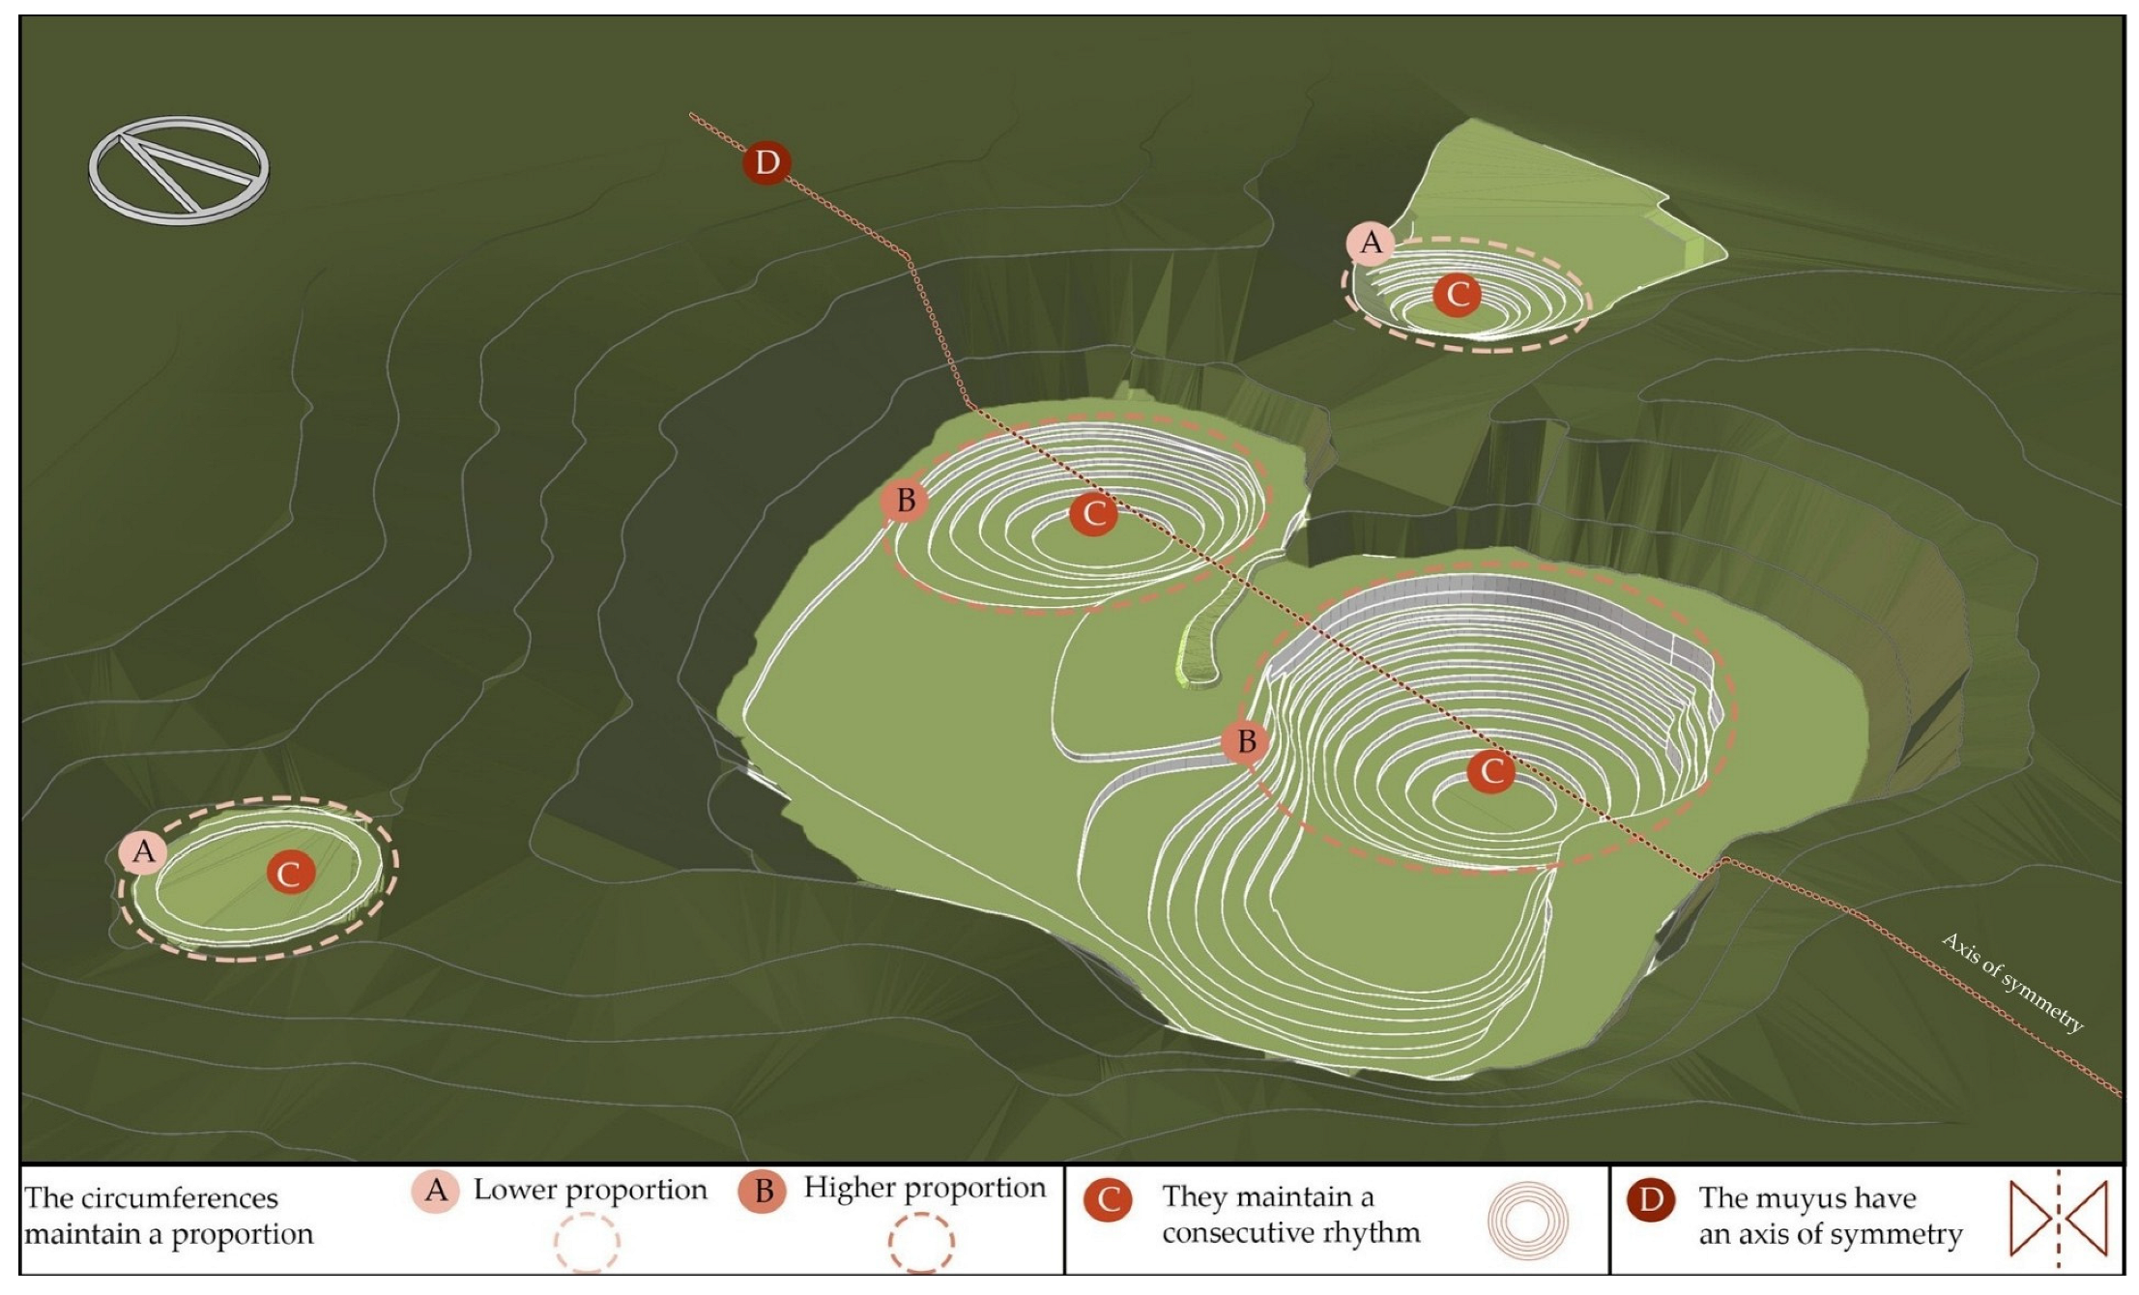Click the D marker on the symmetry line
Screen dimensions: 2139x1295
point(766,162)
